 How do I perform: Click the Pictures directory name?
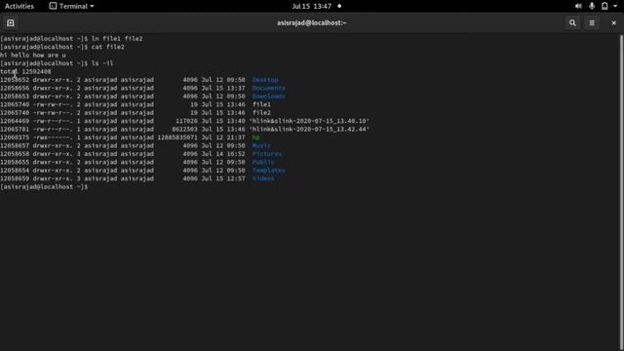click(267, 154)
